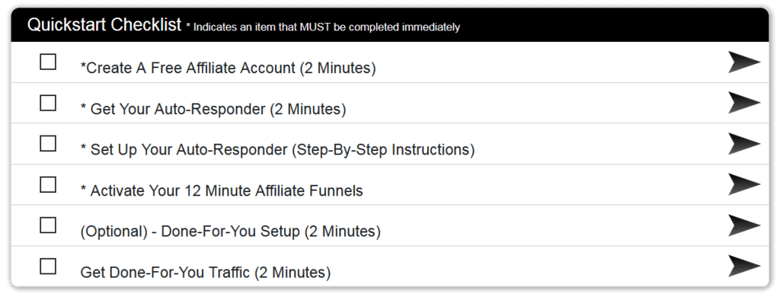Click arrow icon beside Get Your Auto-Responder
This screenshot has height=294, width=780.
(744, 103)
